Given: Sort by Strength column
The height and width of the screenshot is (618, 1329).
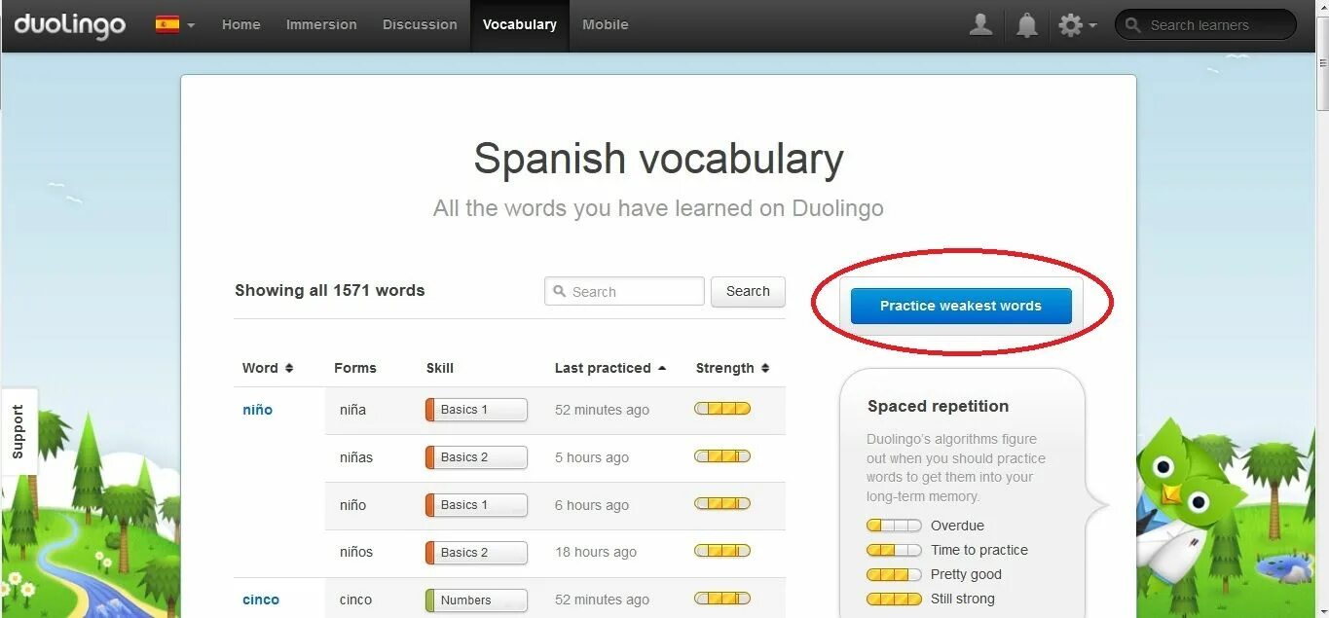Looking at the screenshot, I should pyautogui.click(x=732, y=368).
